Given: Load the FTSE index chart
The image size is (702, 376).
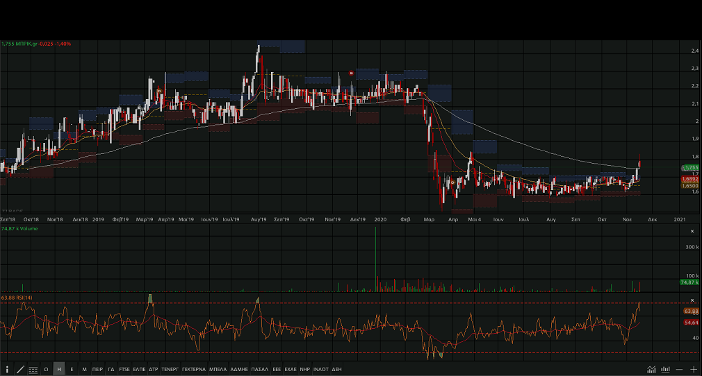Looking at the screenshot, I should coord(124,369).
